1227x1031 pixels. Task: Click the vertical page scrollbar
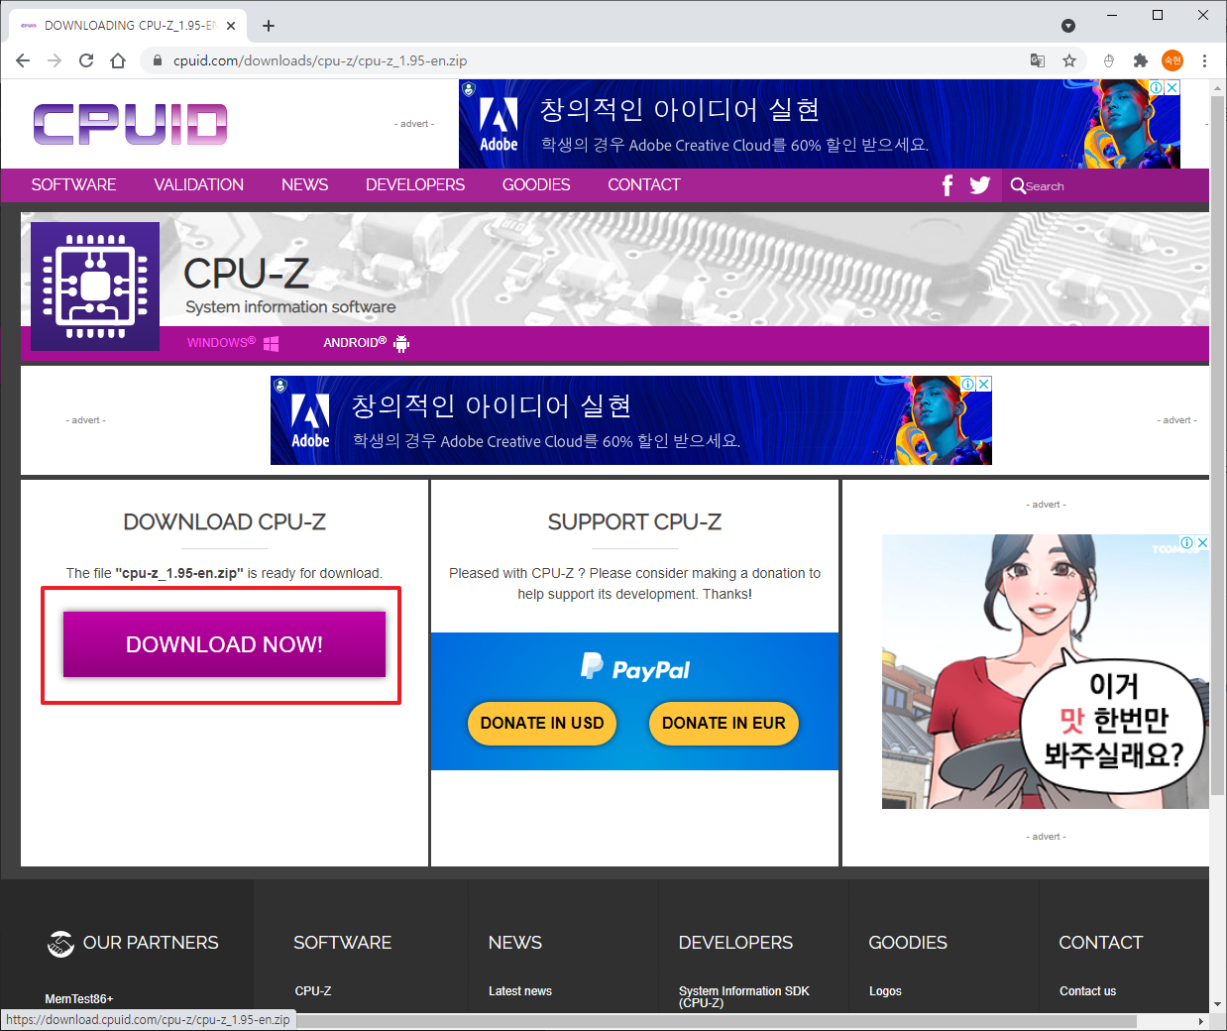tap(1218, 446)
